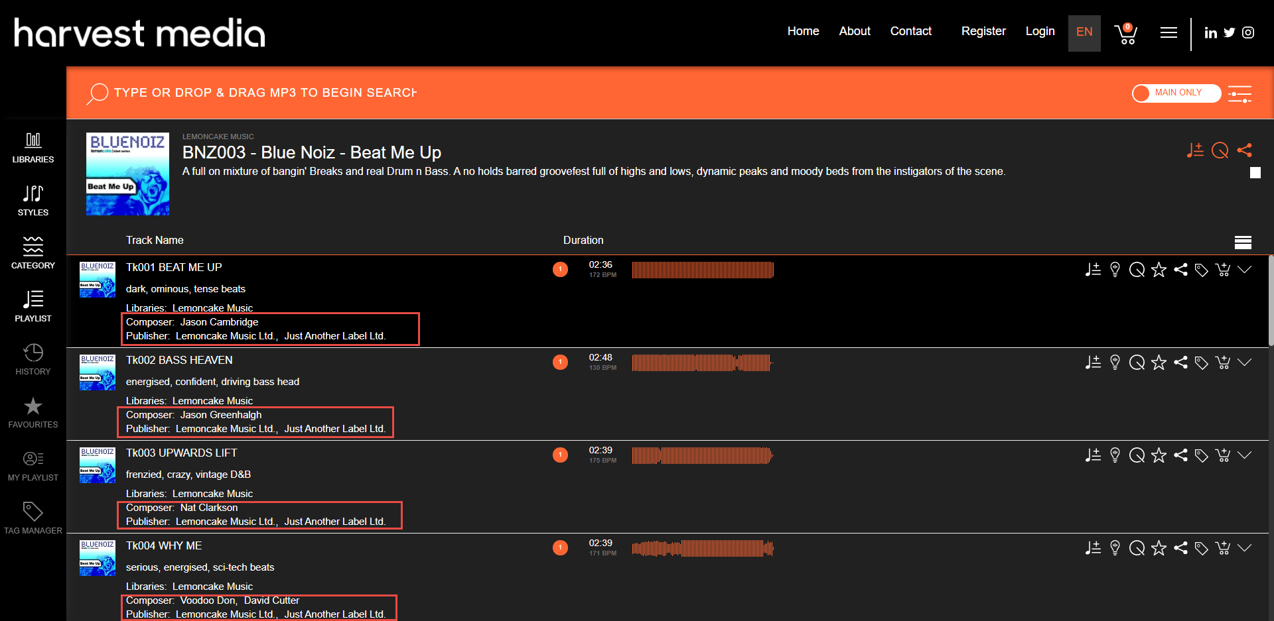Open advanced search filter settings
The image size is (1274, 621).
click(x=1239, y=93)
